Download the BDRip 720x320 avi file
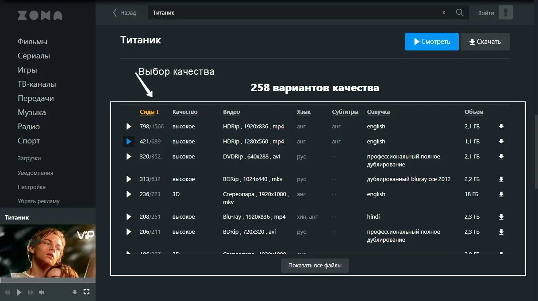 tap(501, 232)
